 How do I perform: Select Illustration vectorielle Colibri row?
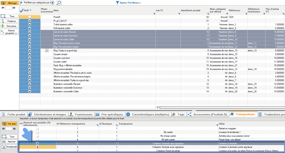(x=152, y=91)
